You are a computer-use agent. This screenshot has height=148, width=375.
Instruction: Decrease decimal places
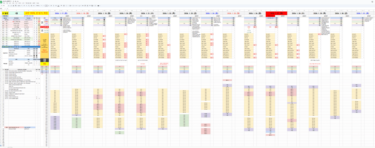29,6
